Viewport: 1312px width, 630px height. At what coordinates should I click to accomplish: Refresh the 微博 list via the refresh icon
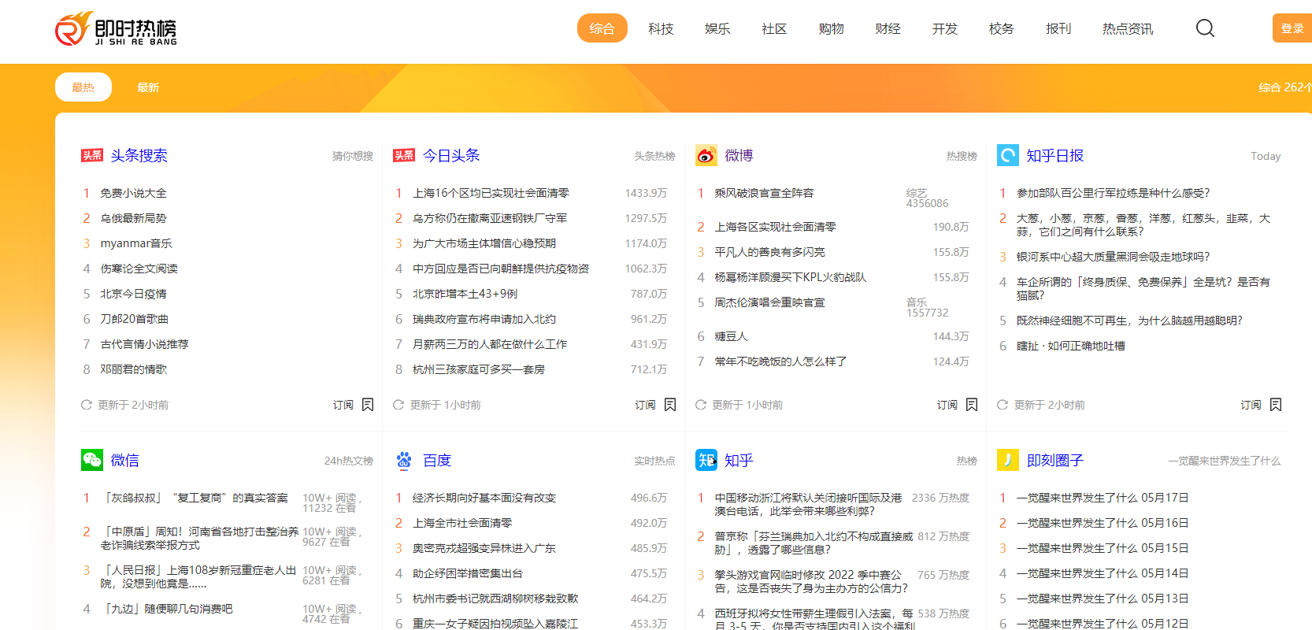(x=701, y=405)
